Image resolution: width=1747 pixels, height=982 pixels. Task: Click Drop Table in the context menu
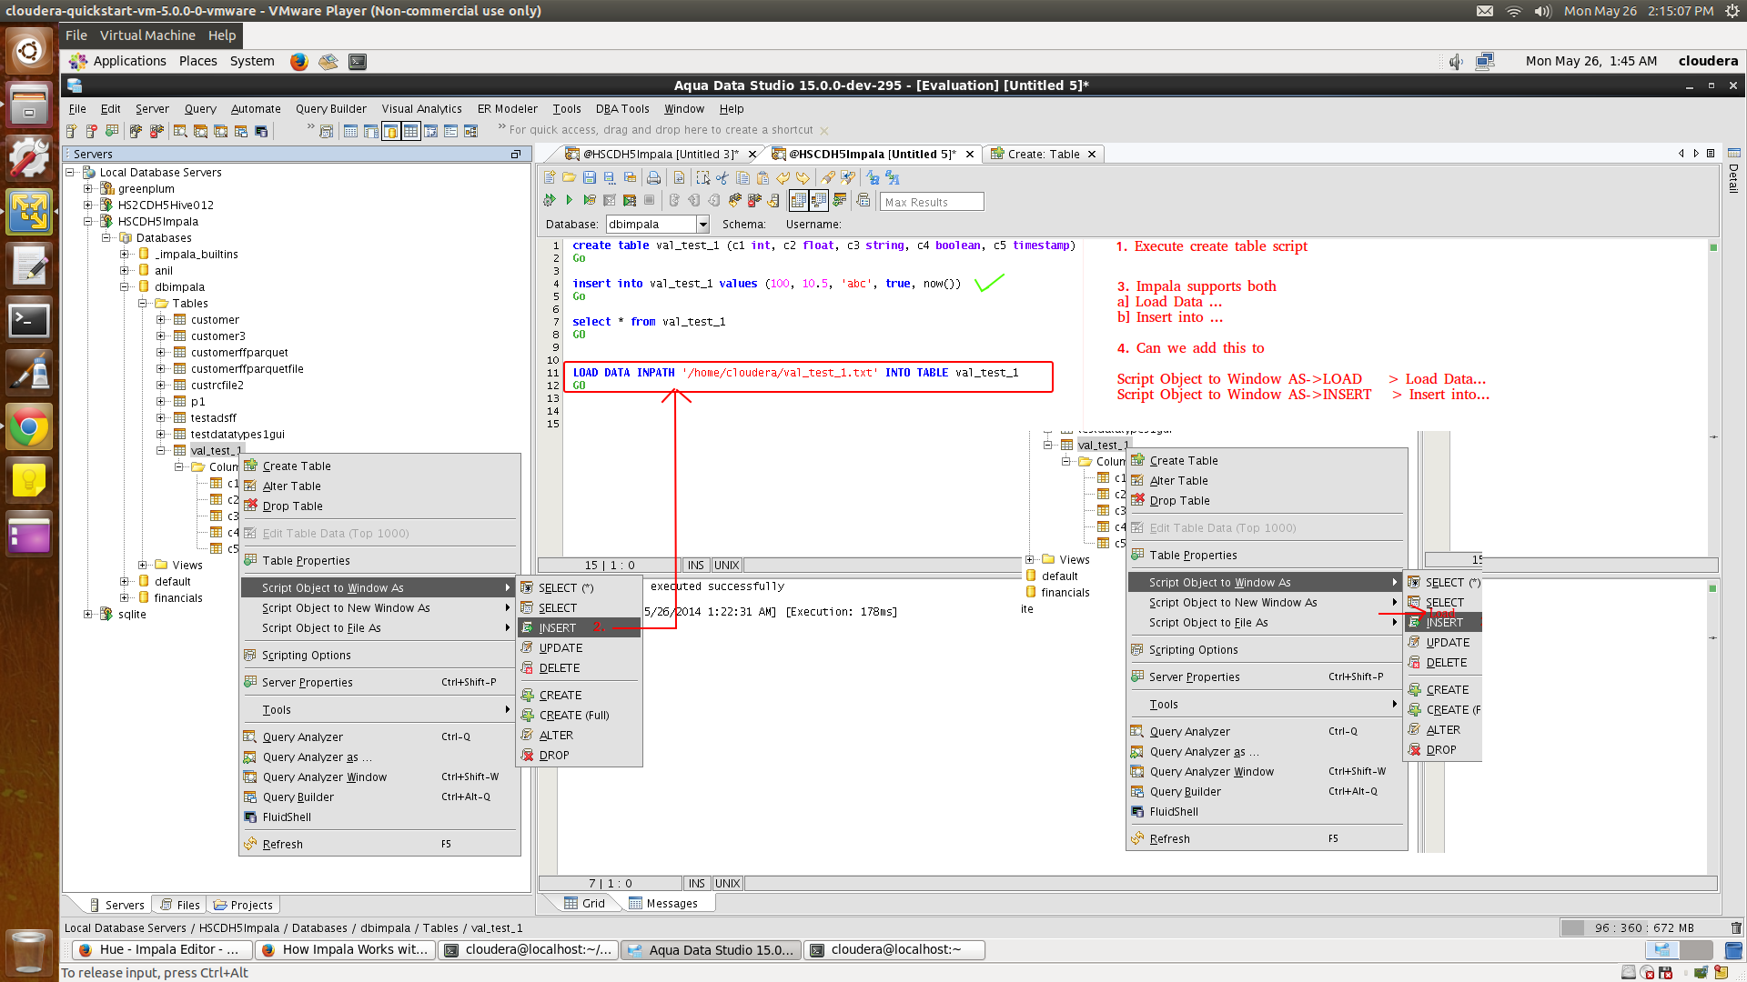coord(293,506)
